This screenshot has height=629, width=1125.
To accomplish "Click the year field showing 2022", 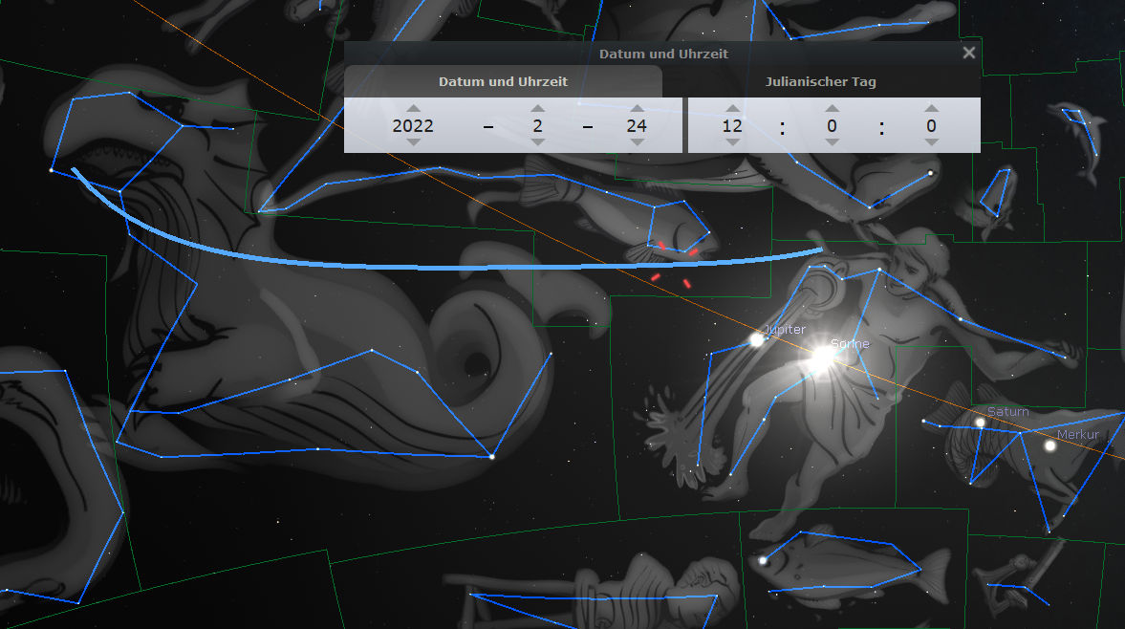I will tap(413, 125).
